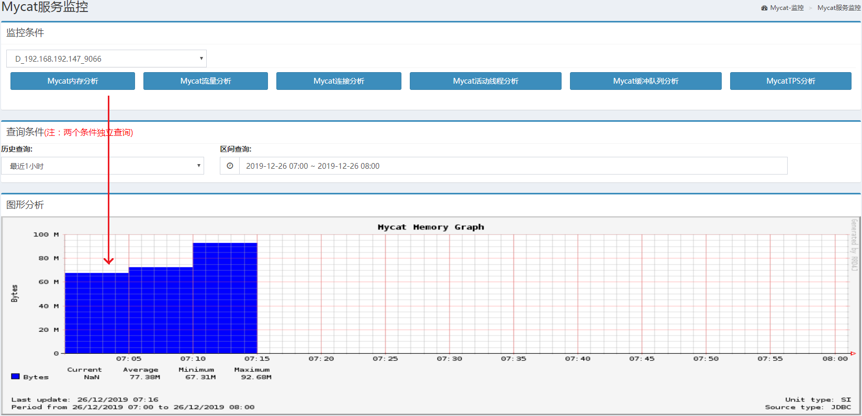Click the Mycat服务监控 breadcrumb text
Image resolution: width=862 pixels, height=416 pixels.
(839, 8)
